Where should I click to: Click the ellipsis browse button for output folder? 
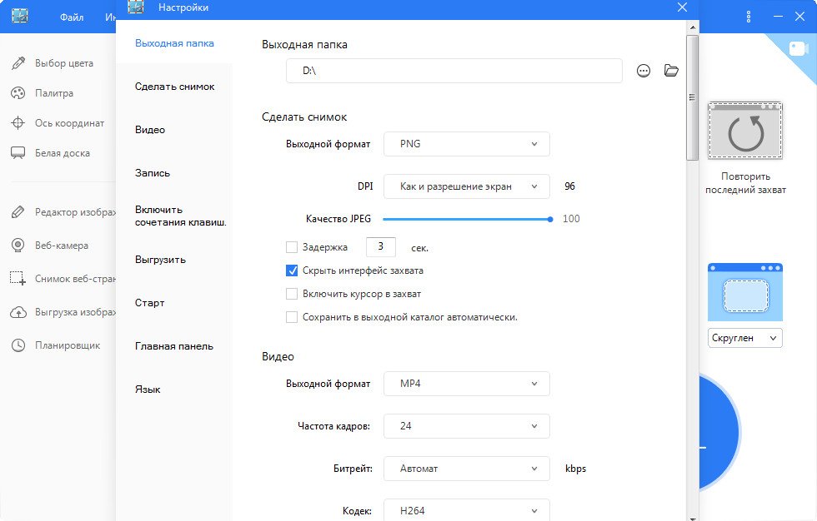pos(644,71)
